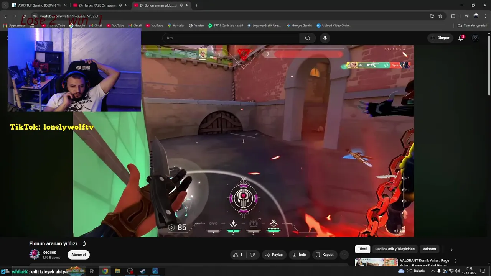Image resolution: width=491 pixels, height=276 pixels.
Task: Open VALORANT Komik Anlar video thumbnail
Action: [x=376, y=262]
